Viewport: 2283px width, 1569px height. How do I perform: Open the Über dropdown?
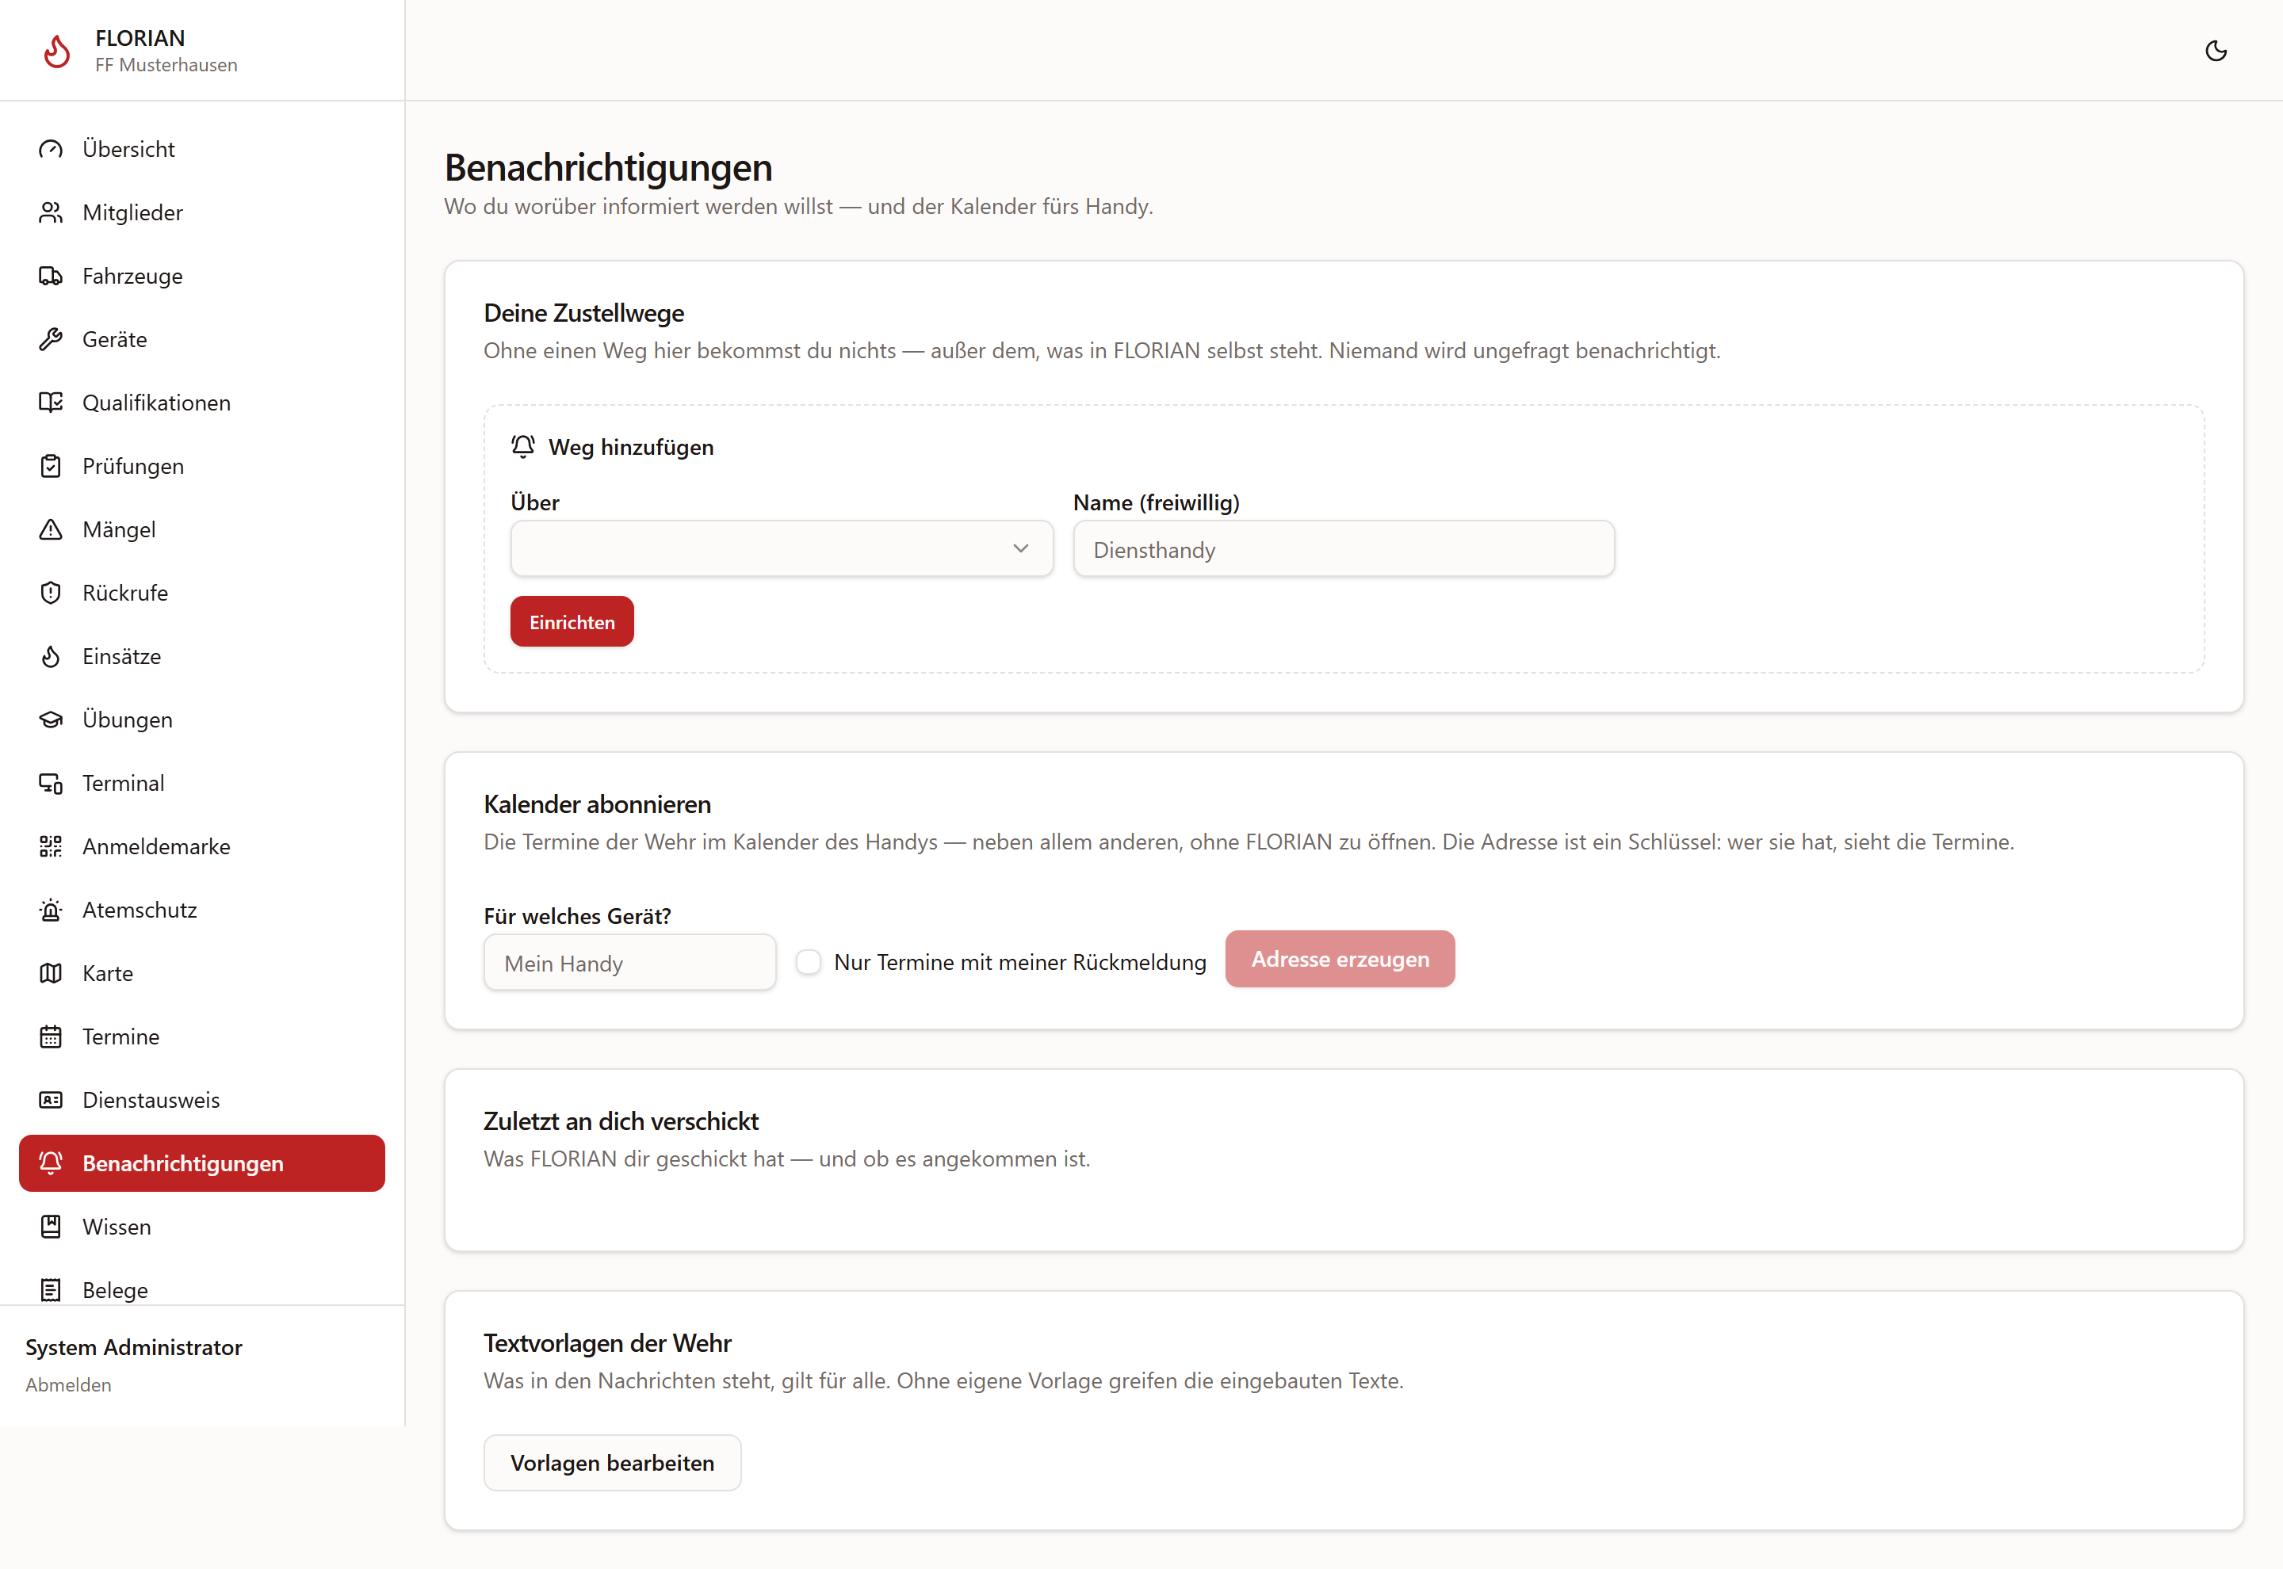782,548
